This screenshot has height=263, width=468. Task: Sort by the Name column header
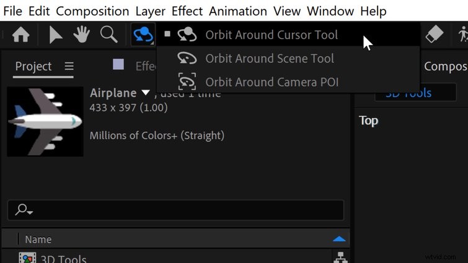pos(38,239)
